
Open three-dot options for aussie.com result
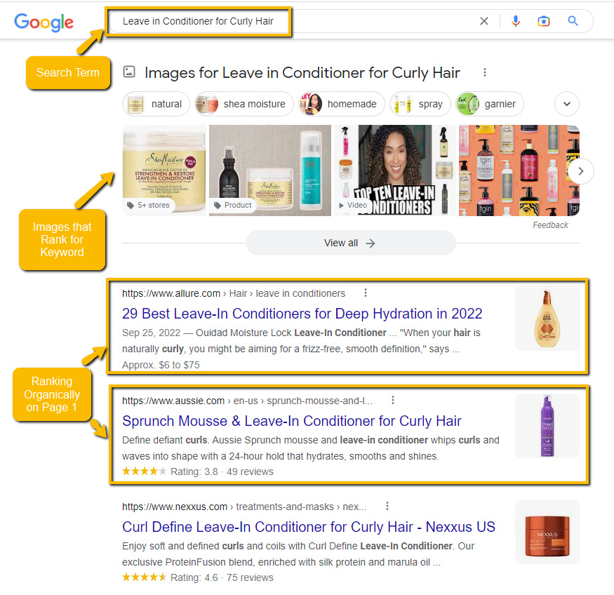tap(393, 400)
